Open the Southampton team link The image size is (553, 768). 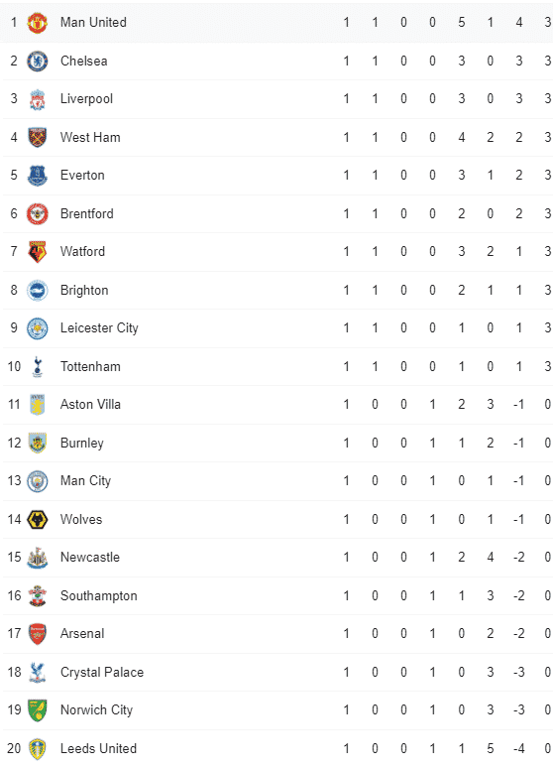point(99,596)
